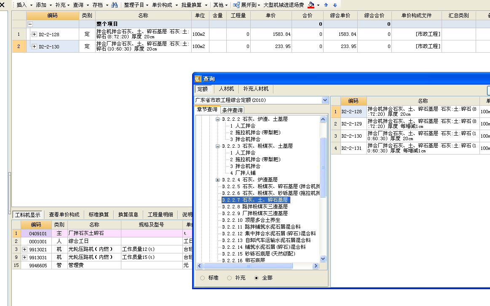
Task: Click tree horizontal scrollbar left arrow
Action: tap(200, 266)
